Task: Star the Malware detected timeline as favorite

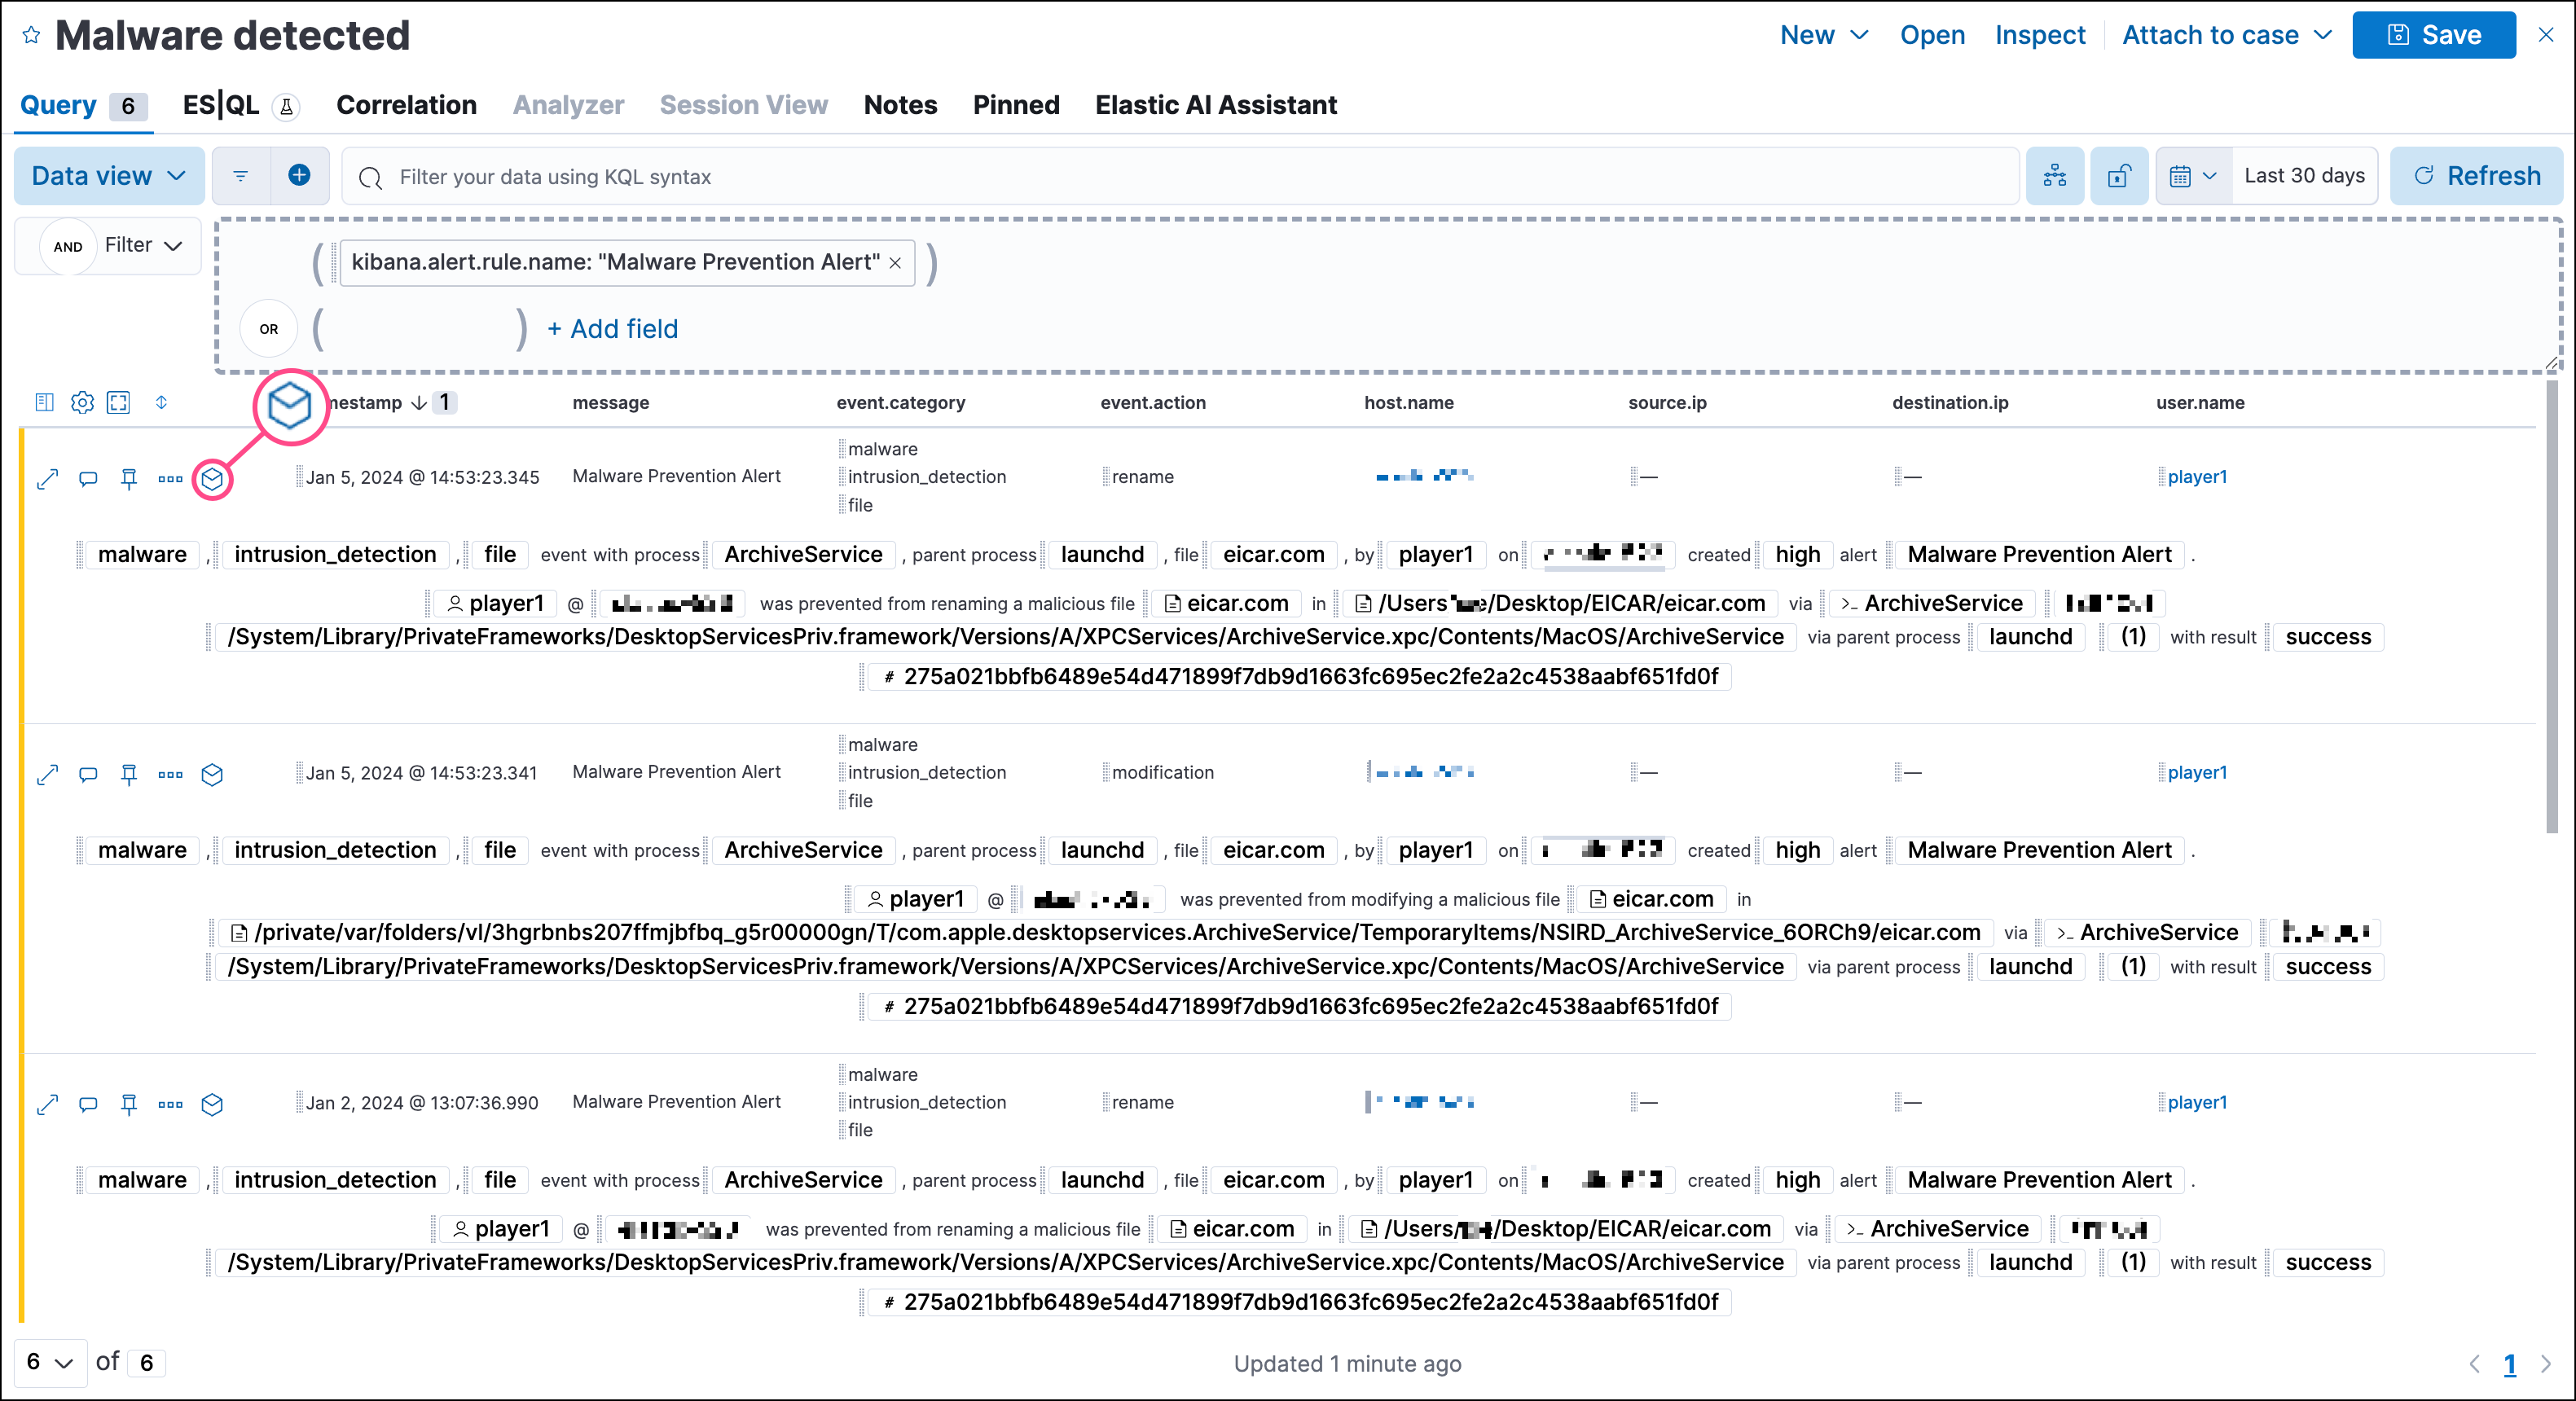Action: (x=31, y=34)
